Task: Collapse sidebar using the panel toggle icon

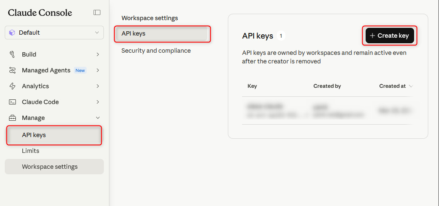Action: [97, 12]
